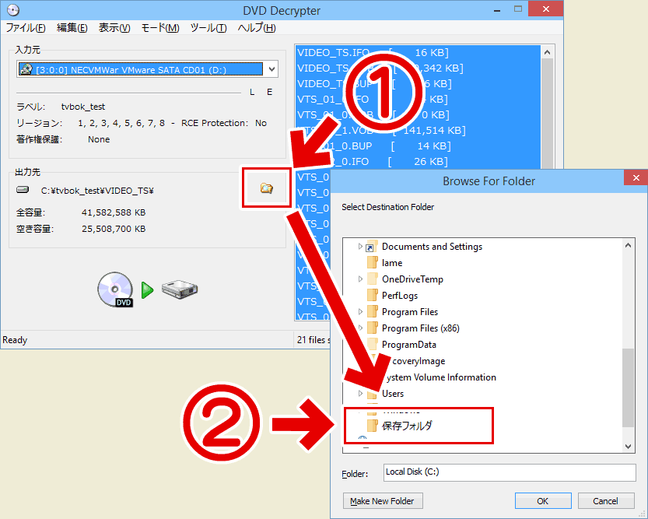Click the browse destination folder icon

(x=267, y=188)
